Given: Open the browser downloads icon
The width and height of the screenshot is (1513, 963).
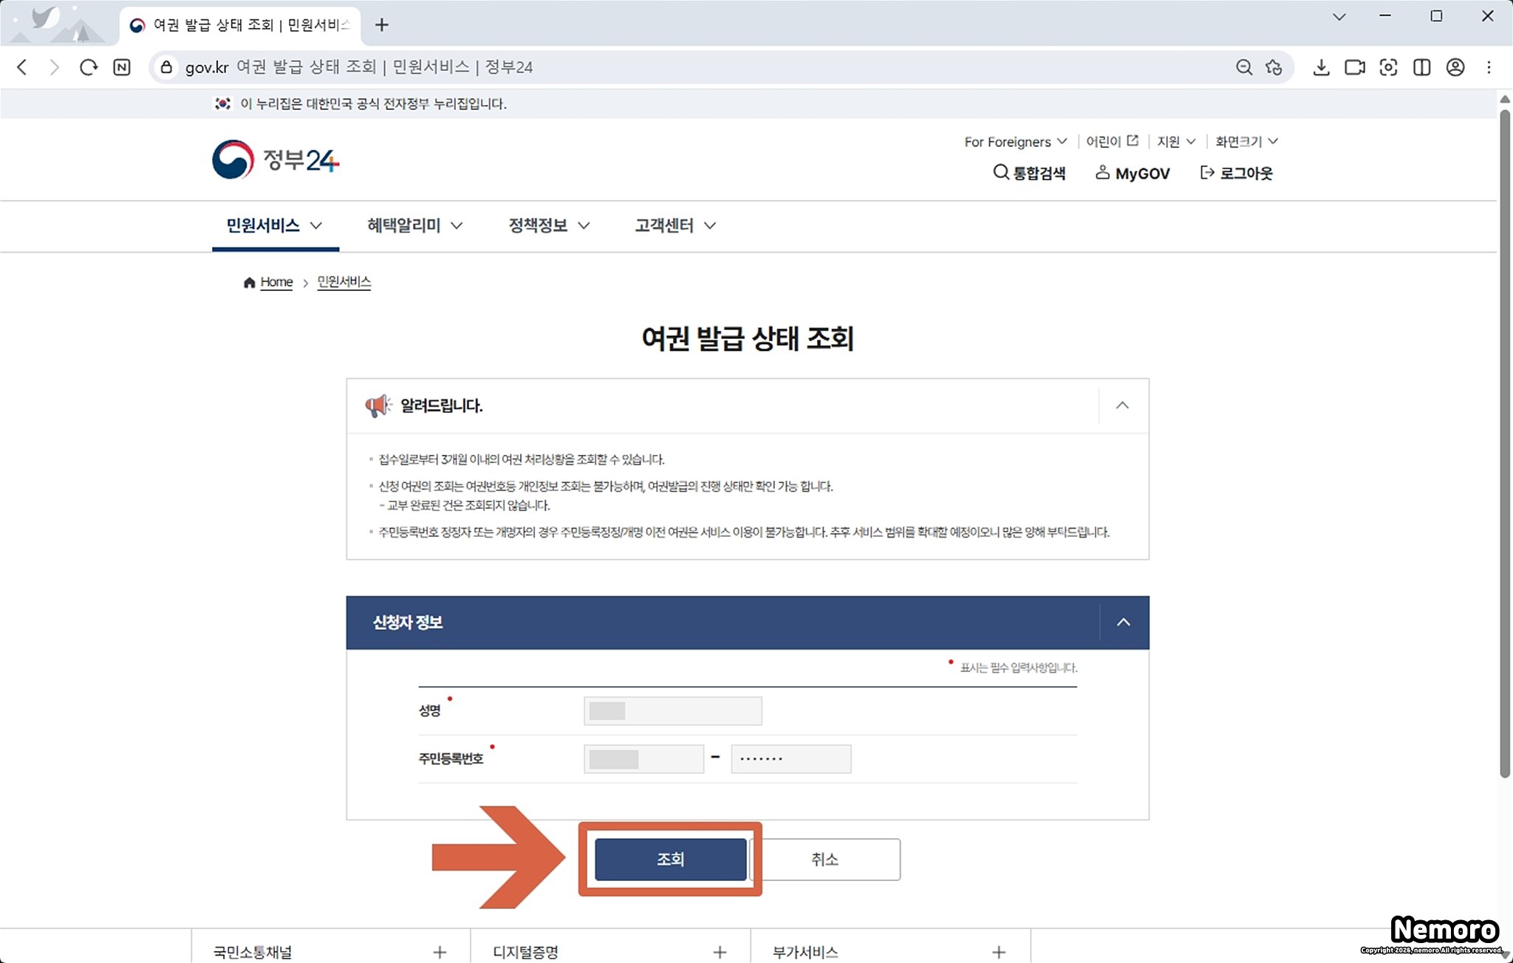Looking at the screenshot, I should (x=1321, y=67).
